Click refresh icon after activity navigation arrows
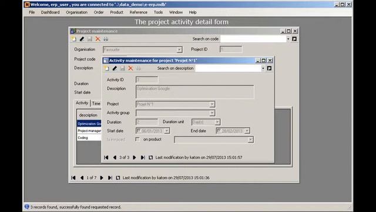This screenshot has height=212, width=376. pos(150,157)
